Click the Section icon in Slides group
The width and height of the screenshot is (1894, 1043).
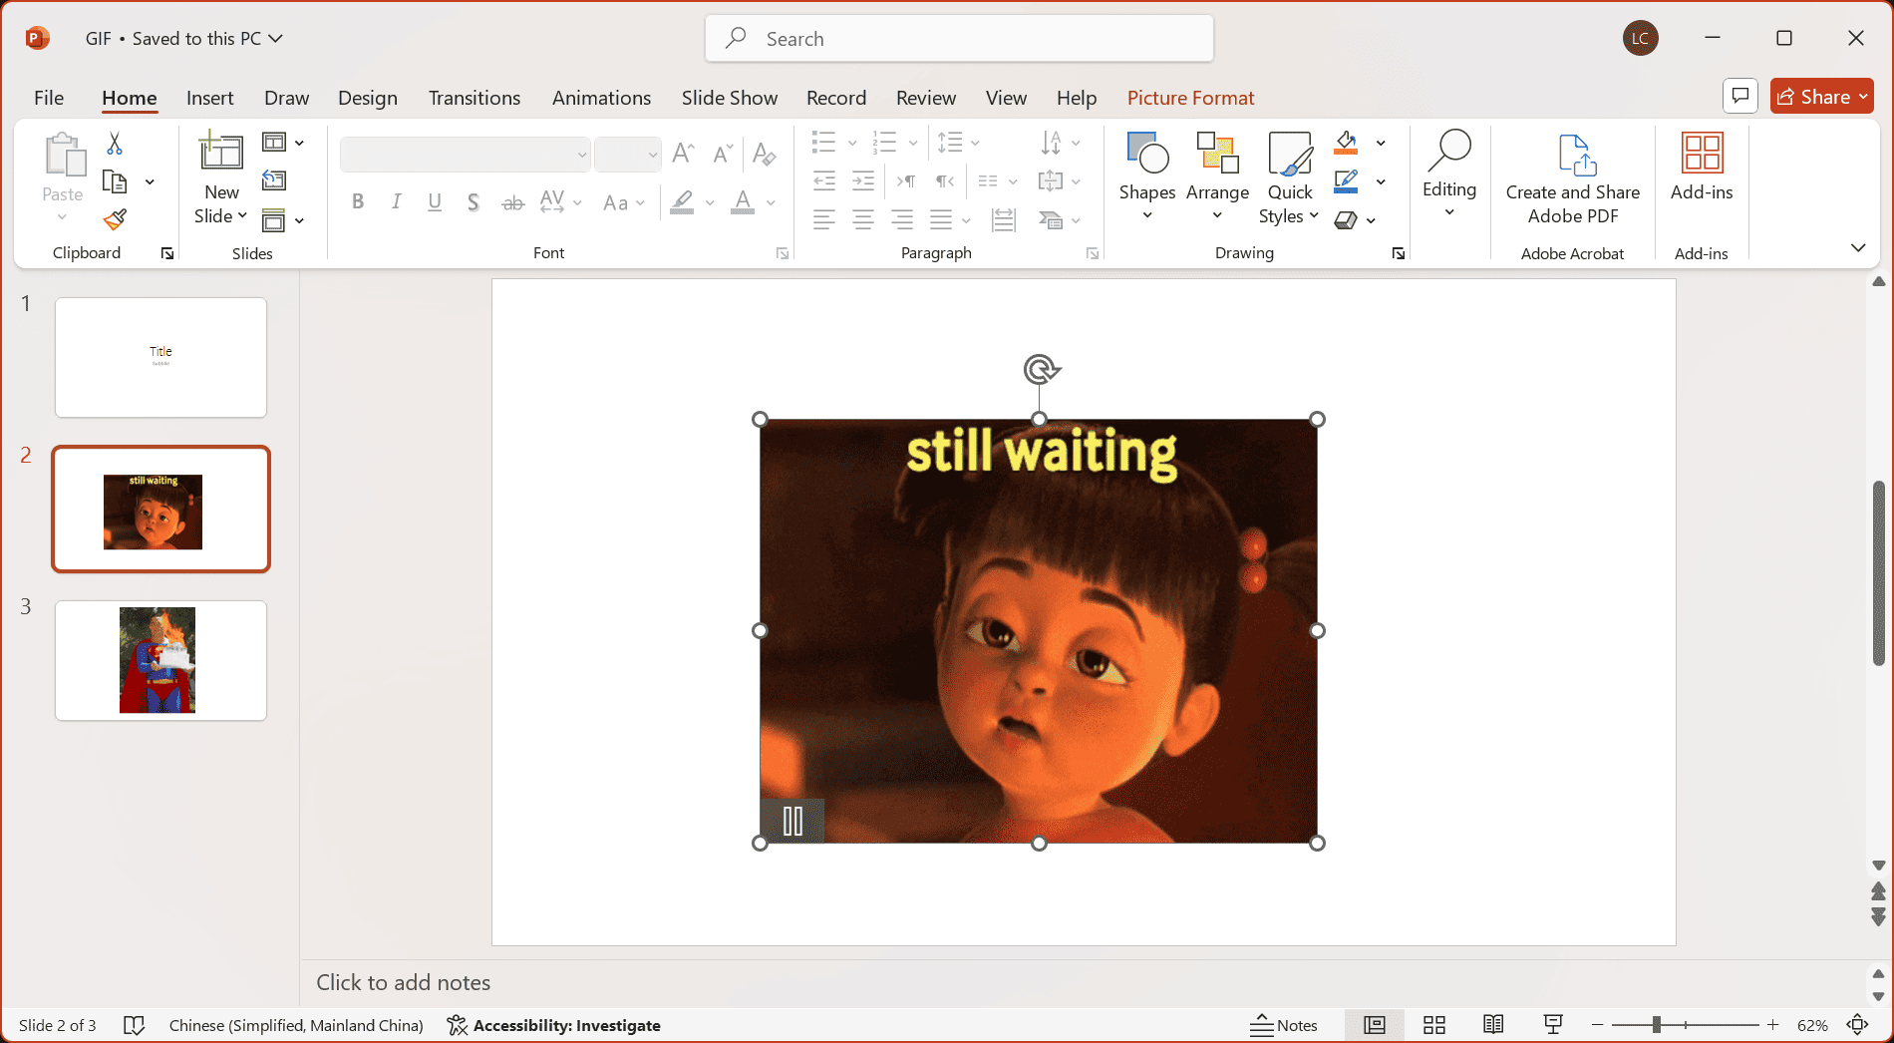click(273, 219)
